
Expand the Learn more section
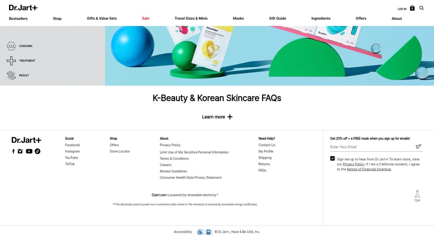[x=217, y=117]
